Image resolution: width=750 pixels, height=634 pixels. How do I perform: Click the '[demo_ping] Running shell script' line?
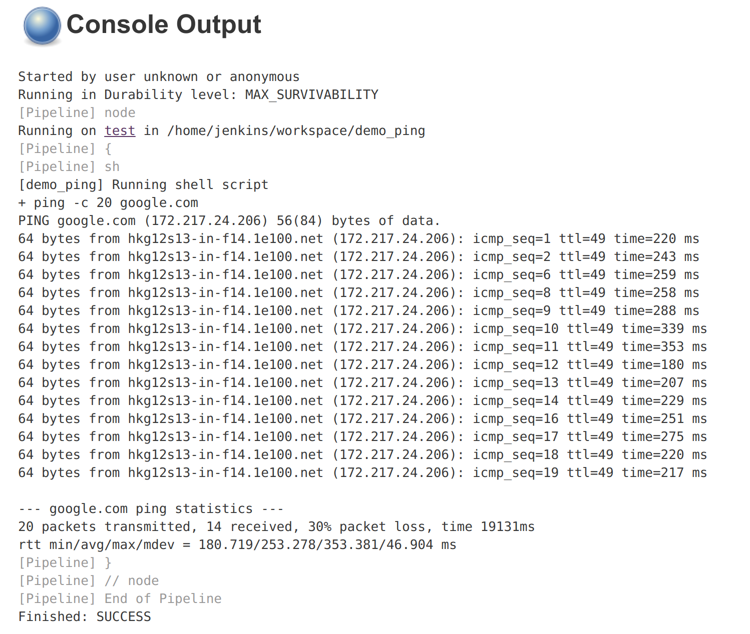[143, 185]
